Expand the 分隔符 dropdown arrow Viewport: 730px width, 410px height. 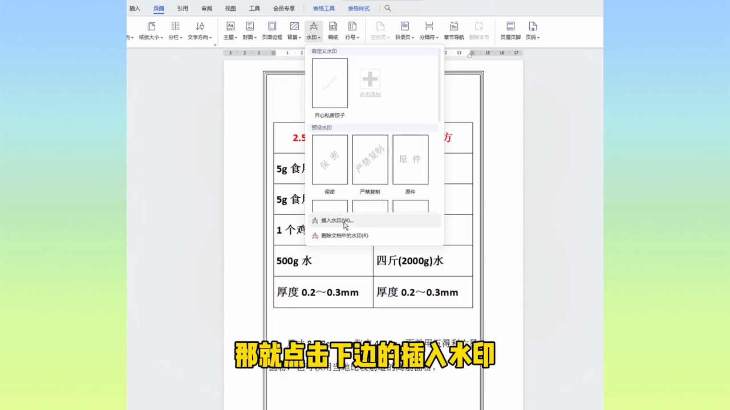pos(438,38)
